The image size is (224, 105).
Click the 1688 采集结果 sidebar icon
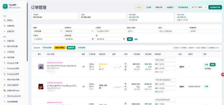pos(4,85)
